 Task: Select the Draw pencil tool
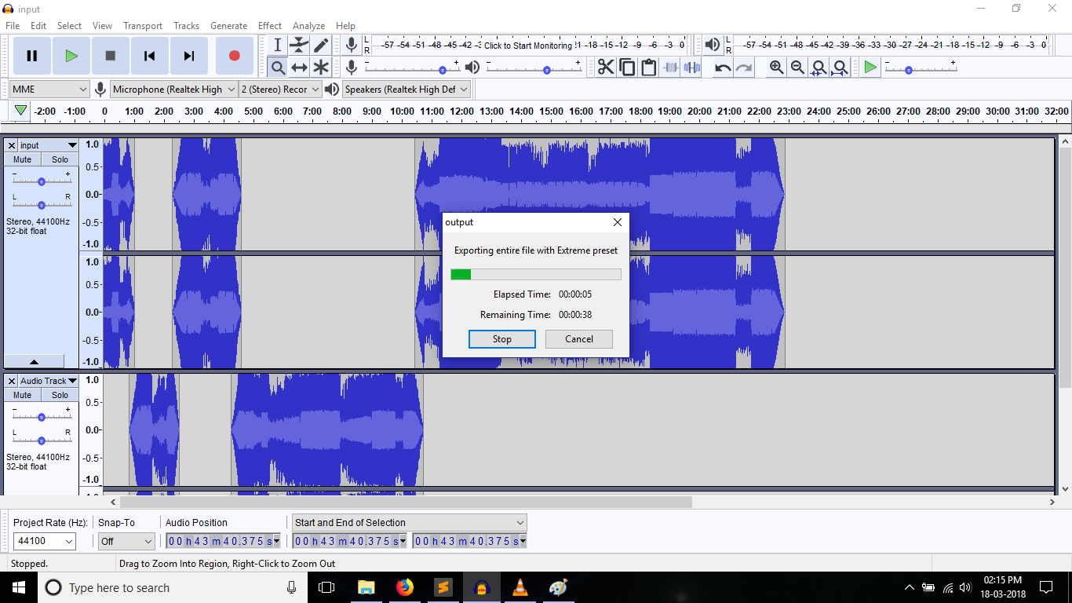tap(321, 46)
